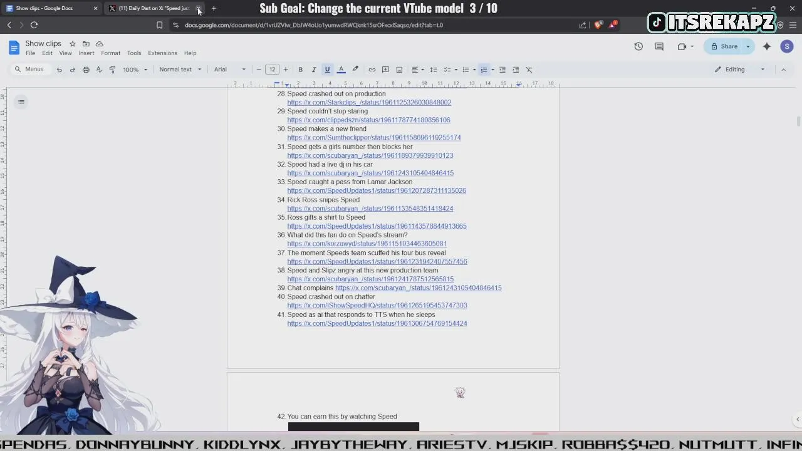Open version history clock icon
The width and height of the screenshot is (802, 451).
point(638,46)
